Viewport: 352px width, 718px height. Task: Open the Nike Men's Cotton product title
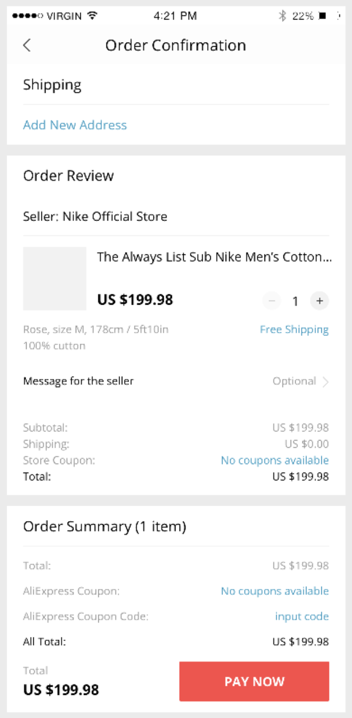[214, 257]
